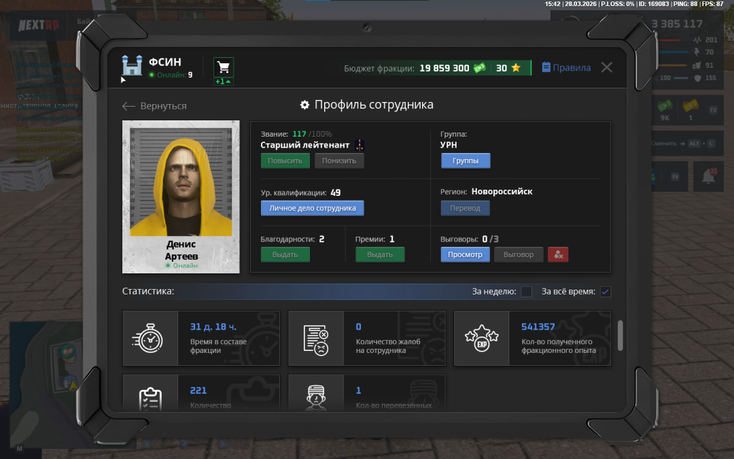Click the statistics panel vertical scrollbar
The height and width of the screenshot is (459, 734).
pyautogui.click(x=619, y=335)
